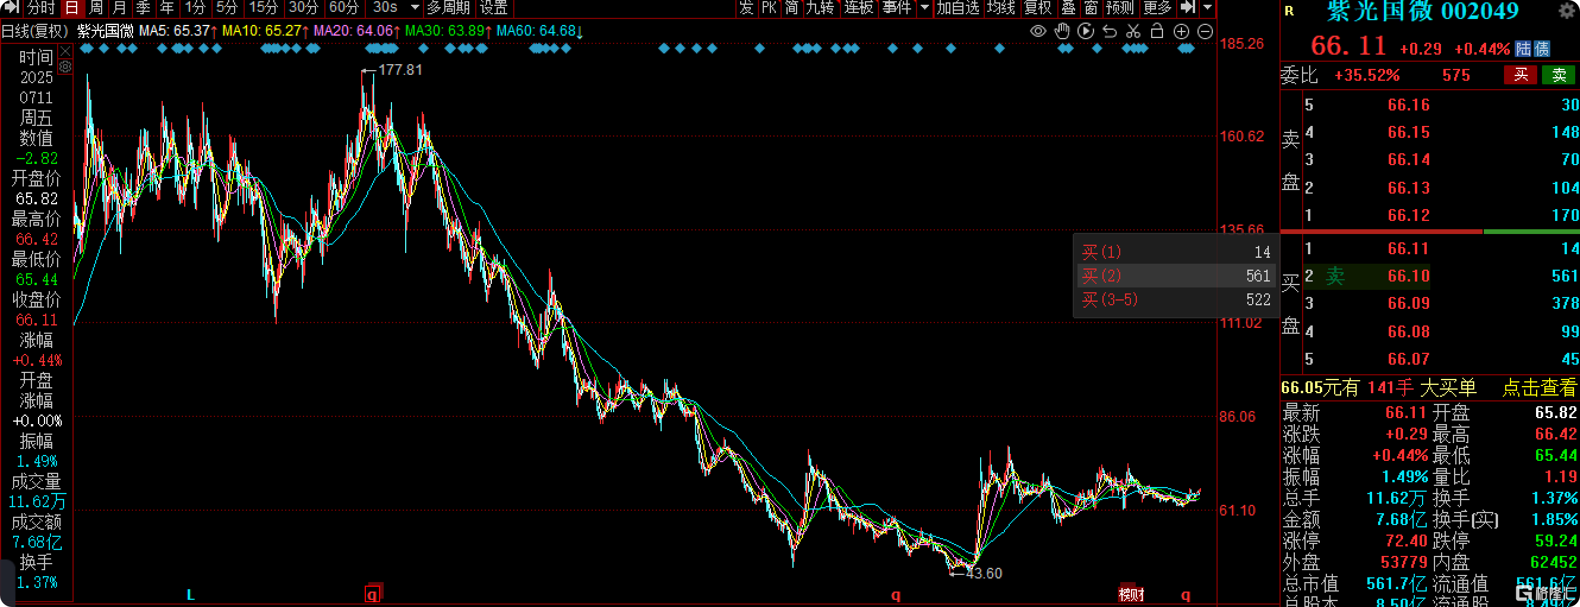Click the 窗 window button
Viewport: 1580px width, 607px height.
[1091, 8]
